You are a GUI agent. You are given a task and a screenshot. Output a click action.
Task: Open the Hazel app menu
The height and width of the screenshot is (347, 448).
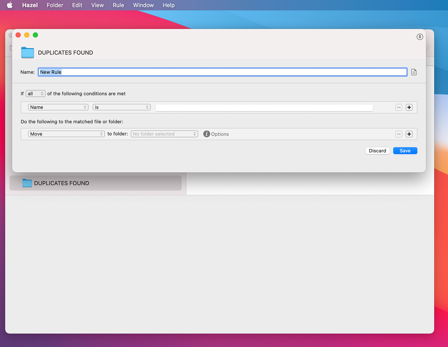pos(30,5)
